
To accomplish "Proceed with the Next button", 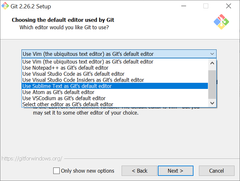I will (176, 171).
